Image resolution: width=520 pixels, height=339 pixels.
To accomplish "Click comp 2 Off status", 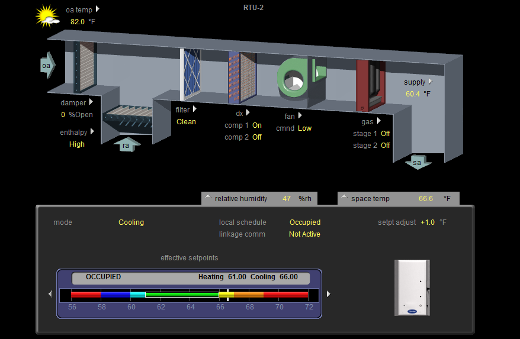I will tap(257, 137).
